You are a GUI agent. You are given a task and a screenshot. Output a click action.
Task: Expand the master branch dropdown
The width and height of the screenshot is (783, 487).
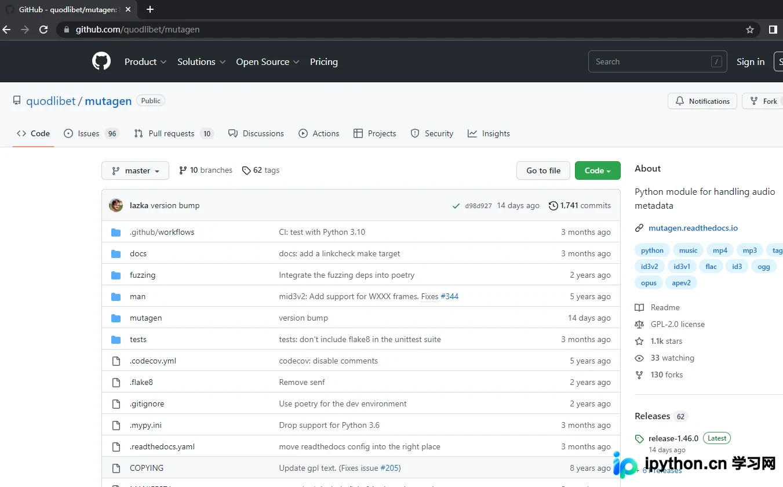pos(135,170)
